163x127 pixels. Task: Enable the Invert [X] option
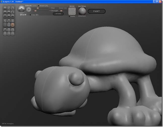point(43,6)
